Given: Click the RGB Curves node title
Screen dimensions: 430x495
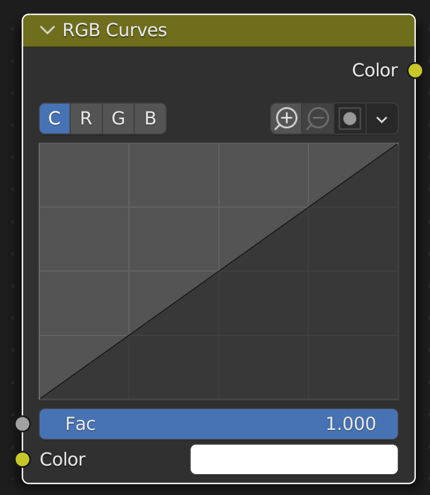Looking at the screenshot, I should point(115,31).
